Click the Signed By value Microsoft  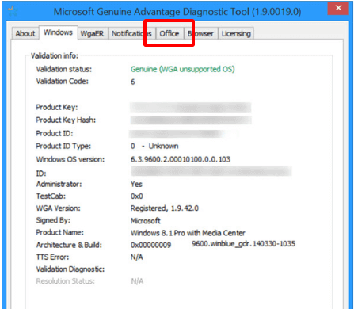[146, 221]
